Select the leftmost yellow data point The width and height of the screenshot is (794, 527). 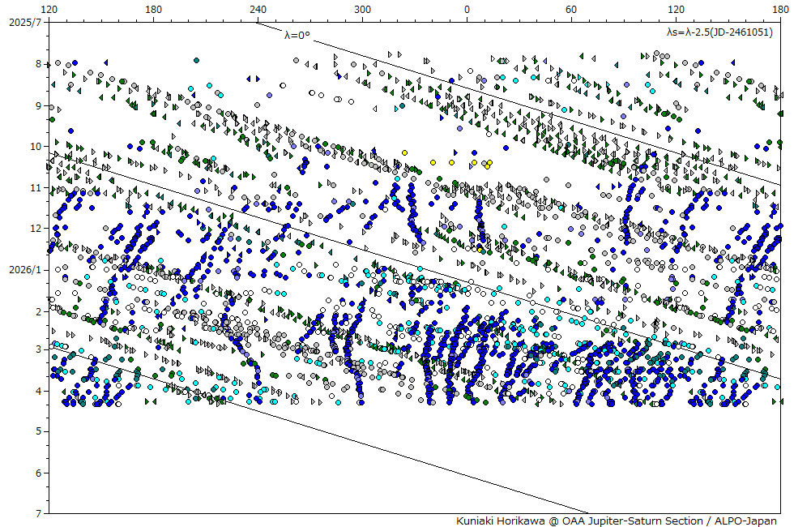point(405,152)
